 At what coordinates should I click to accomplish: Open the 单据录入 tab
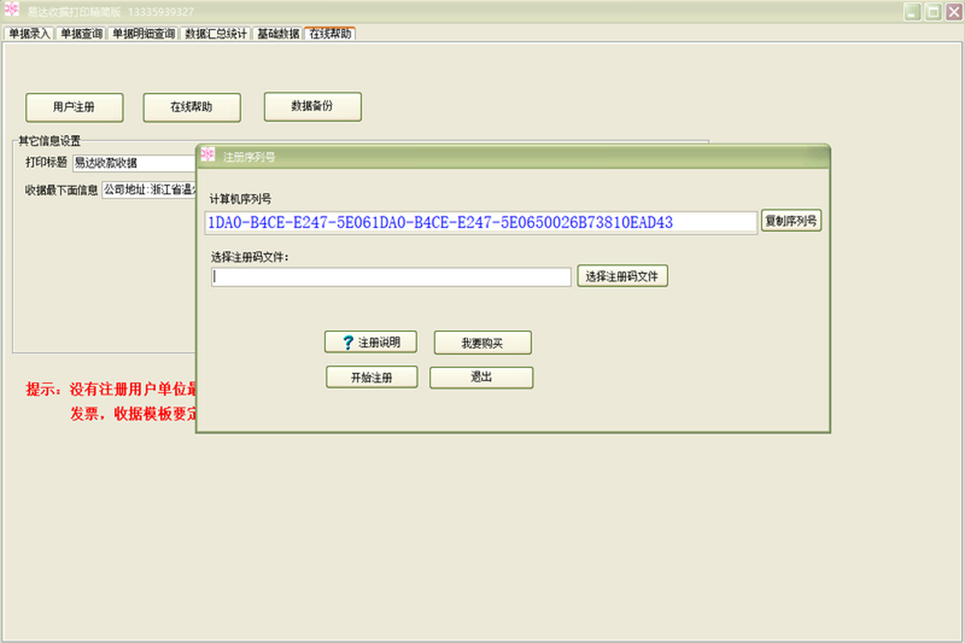tap(30, 34)
